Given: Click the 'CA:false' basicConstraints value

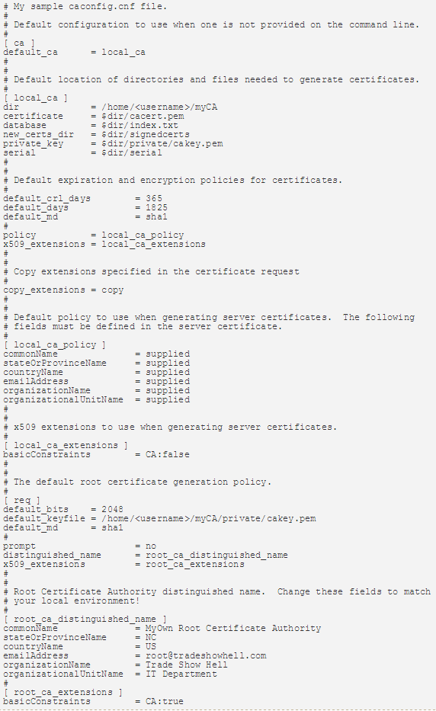Looking at the screenshot, I should coord(168,454).
